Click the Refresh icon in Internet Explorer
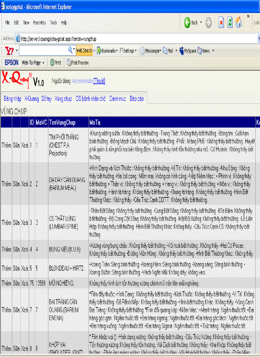The width and height of the screenshot is (260, 357). tap(230, 23)
